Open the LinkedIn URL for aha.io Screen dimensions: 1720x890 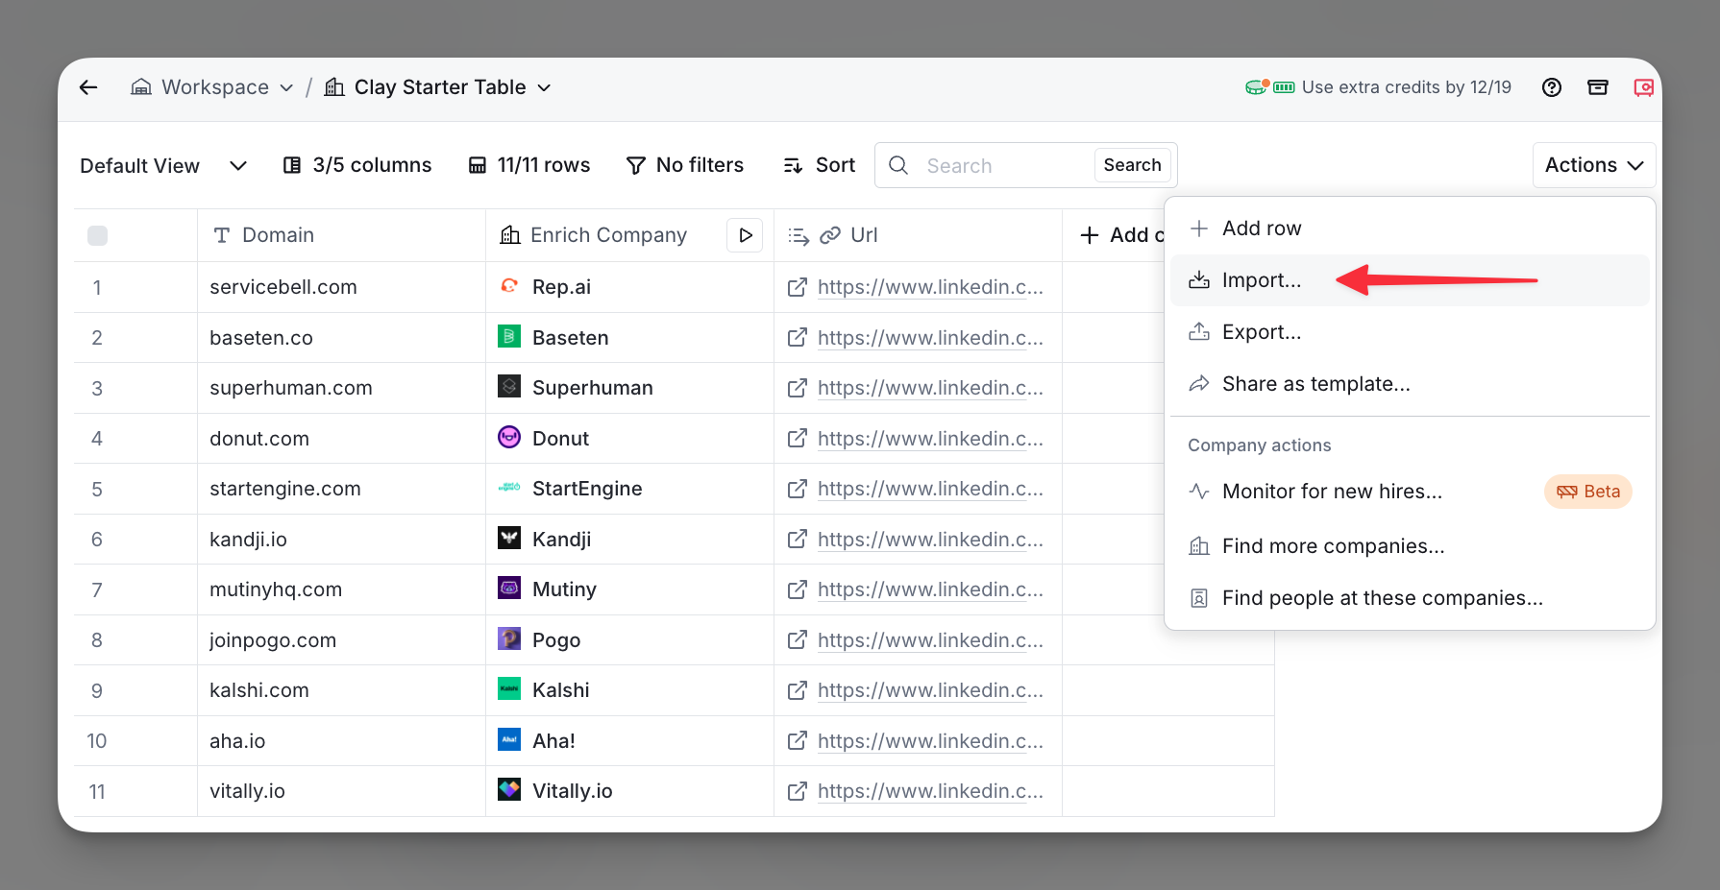click(x=929, y=741)
